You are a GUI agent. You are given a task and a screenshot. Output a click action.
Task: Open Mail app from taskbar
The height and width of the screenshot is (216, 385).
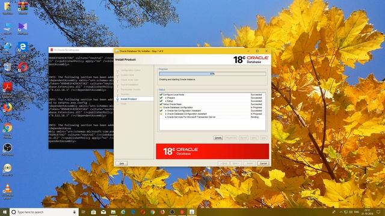click(103, 212)
